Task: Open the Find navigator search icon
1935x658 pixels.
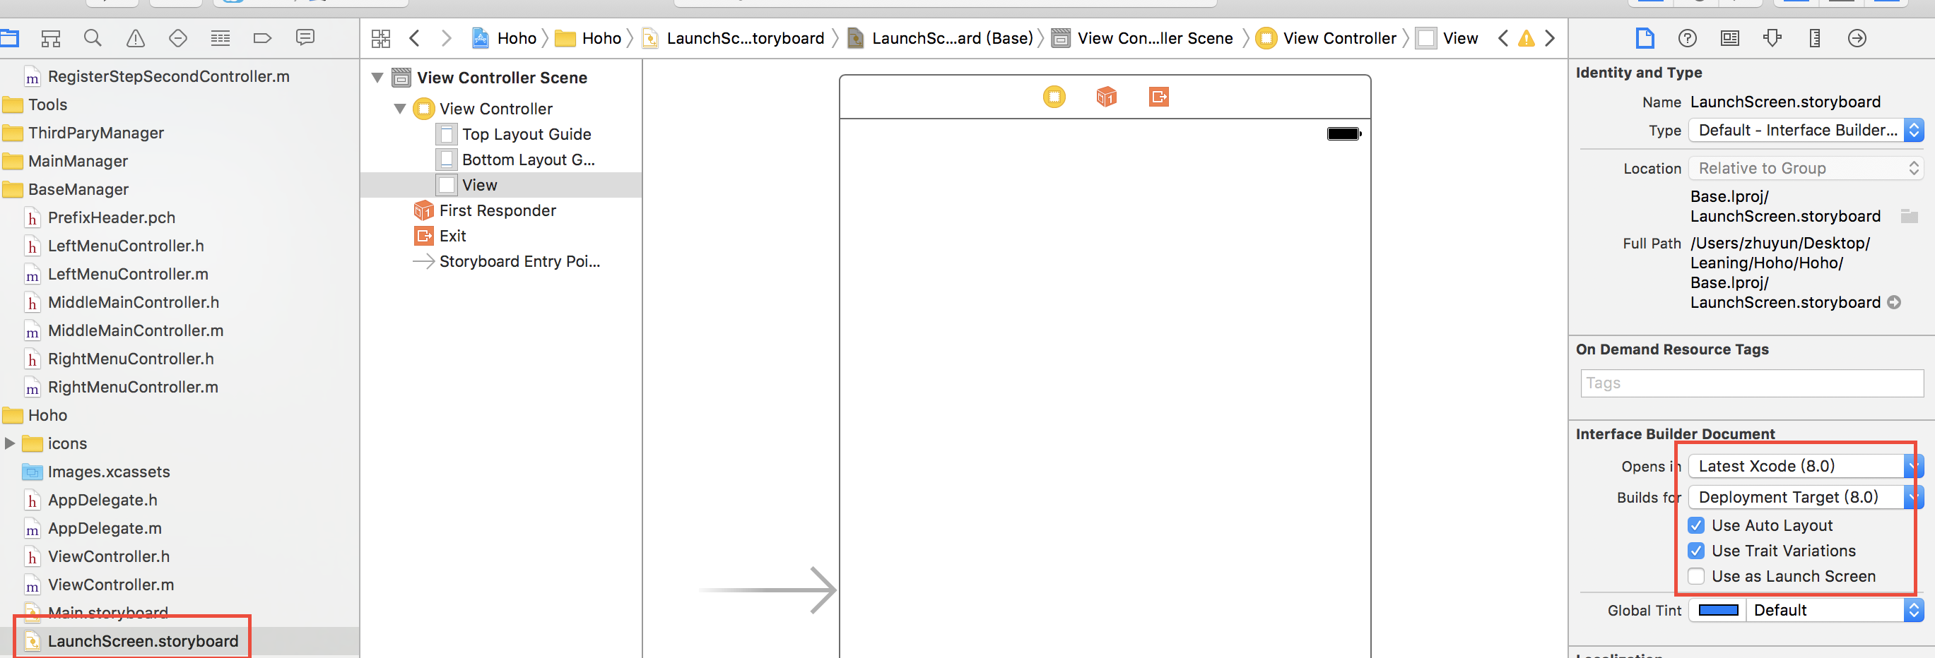Action: point(93,37)
